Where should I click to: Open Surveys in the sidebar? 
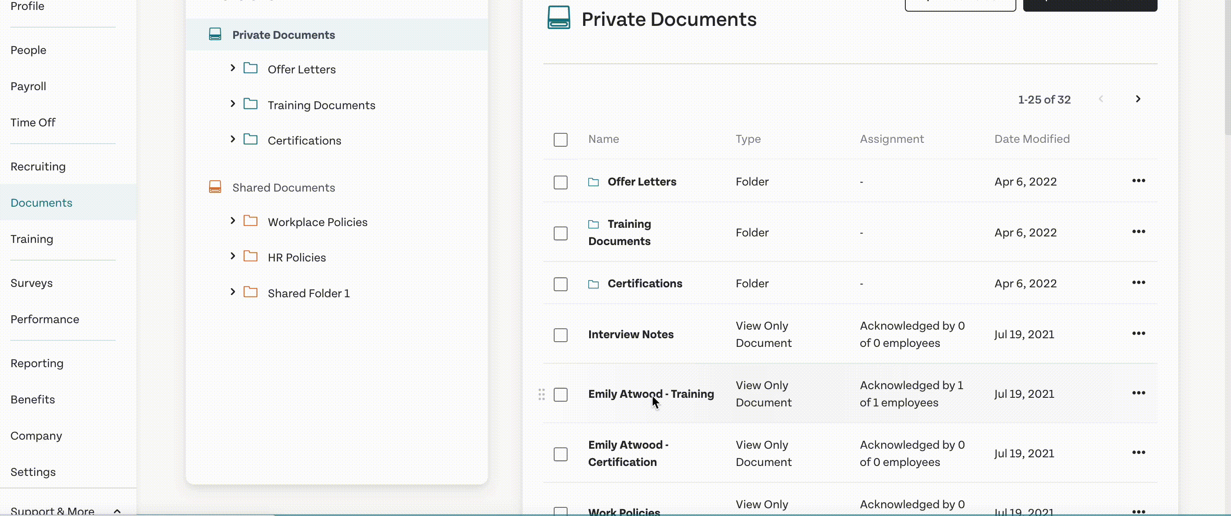point(32,283)
